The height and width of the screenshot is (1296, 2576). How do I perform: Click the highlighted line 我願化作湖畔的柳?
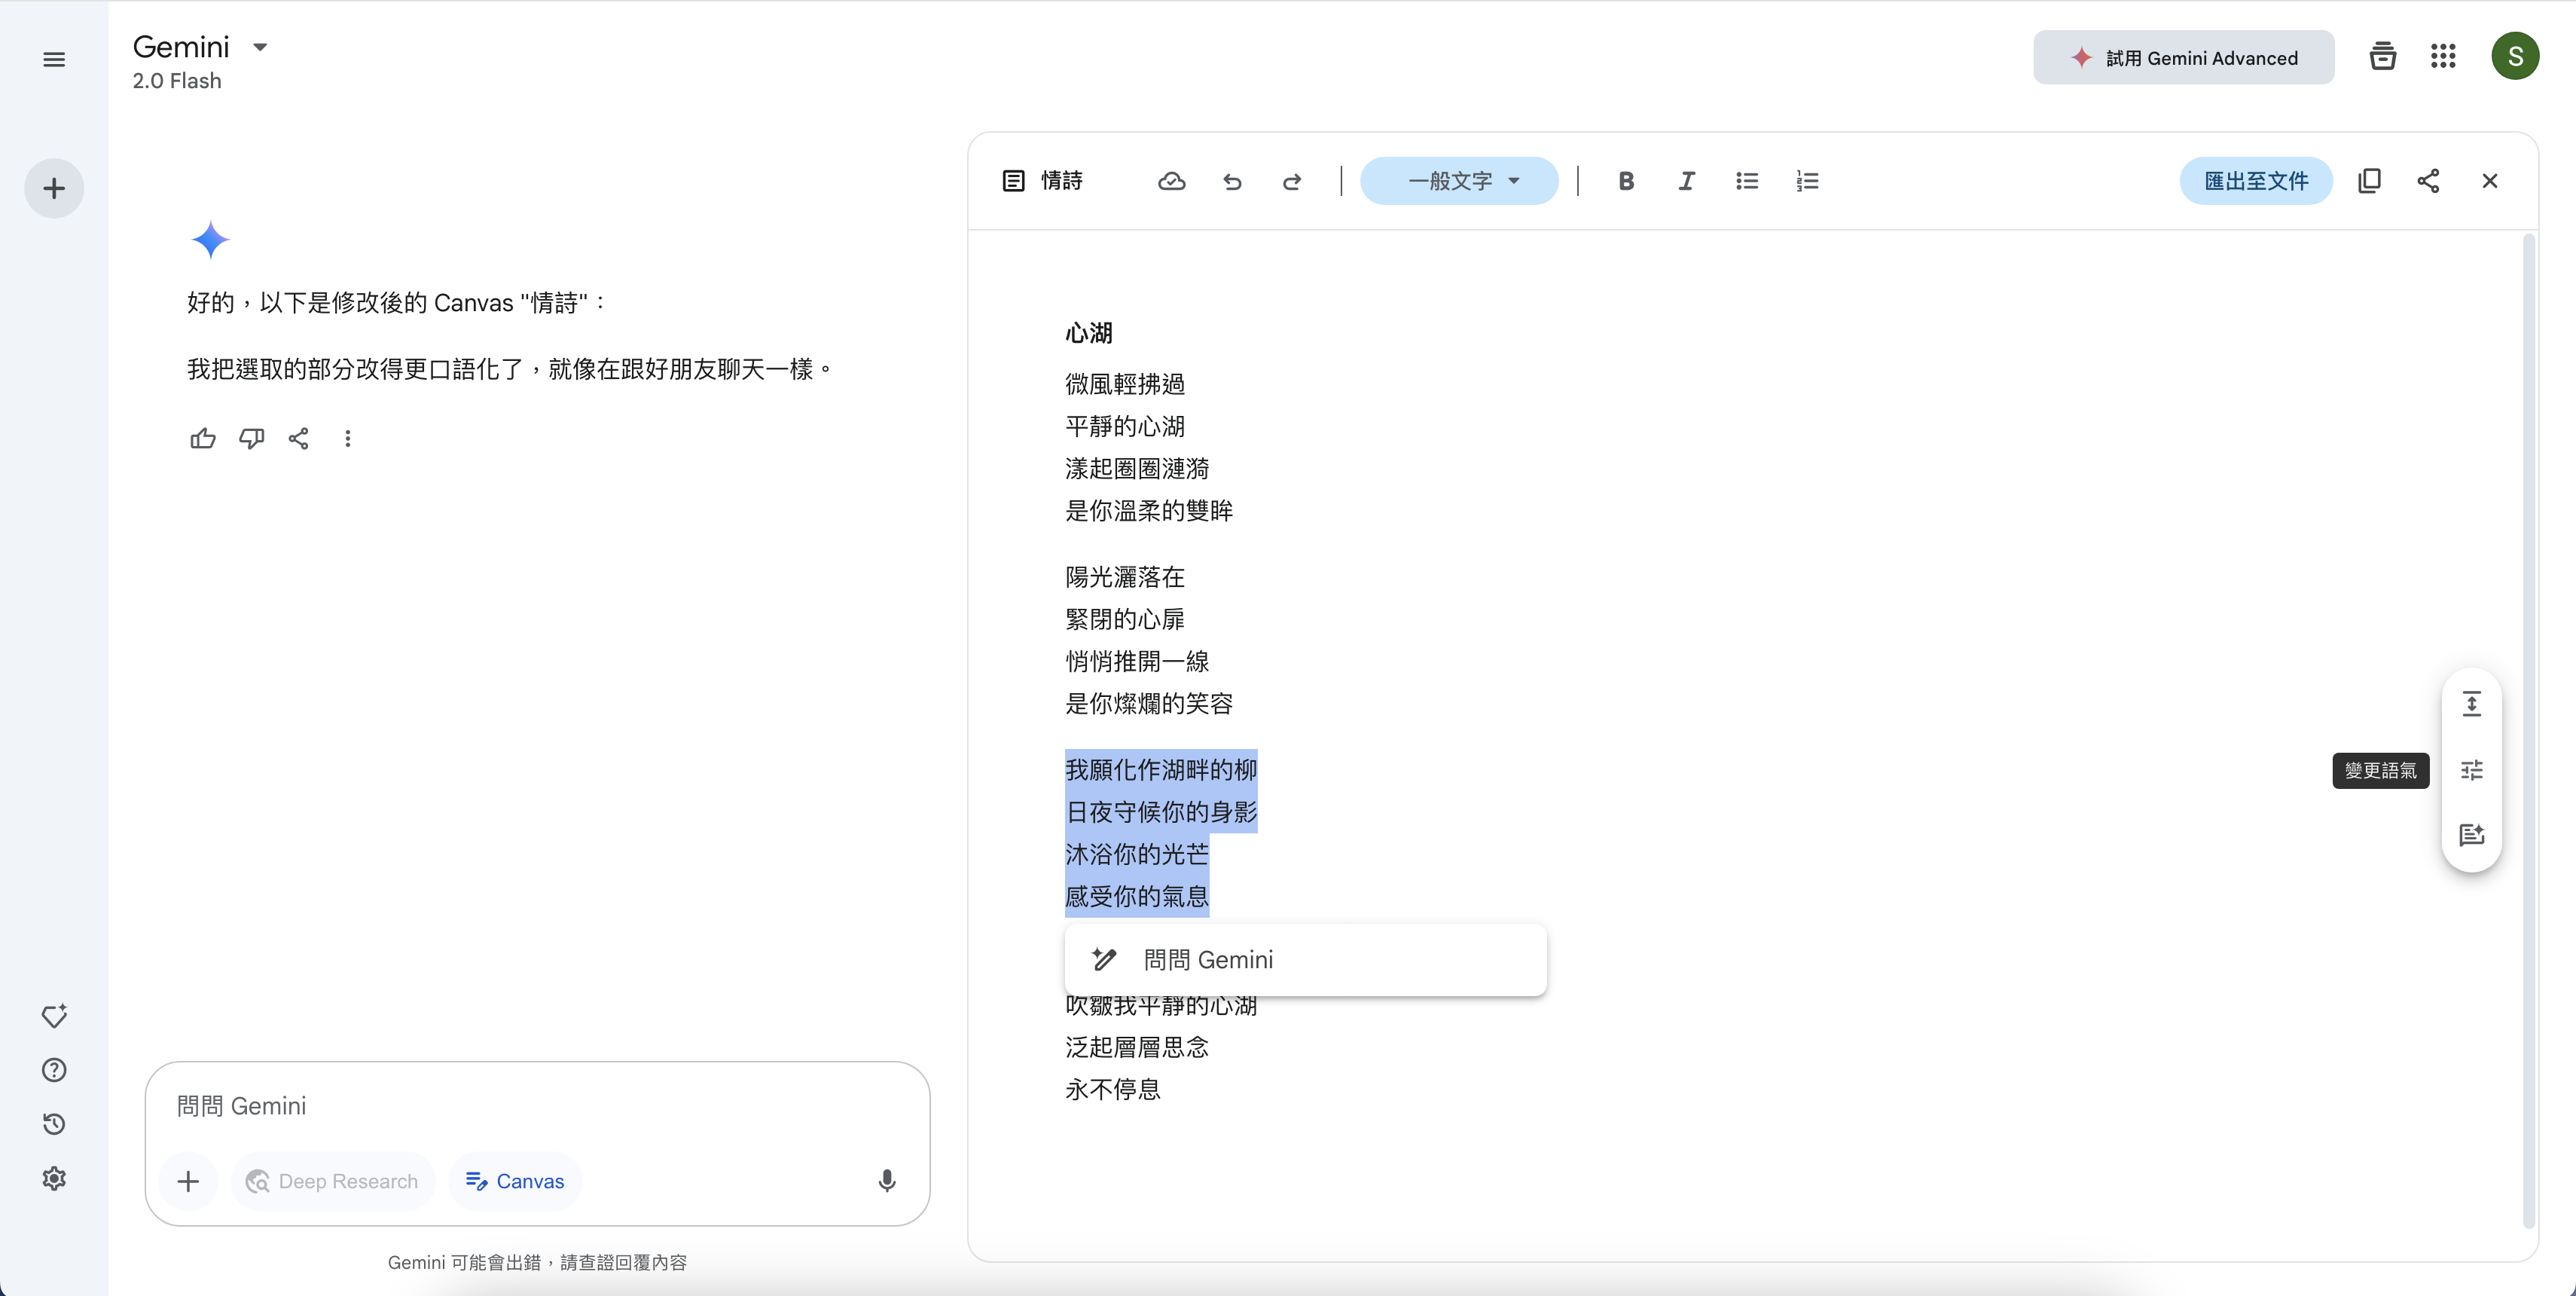pyautogui.click(x=1161, y=770)
